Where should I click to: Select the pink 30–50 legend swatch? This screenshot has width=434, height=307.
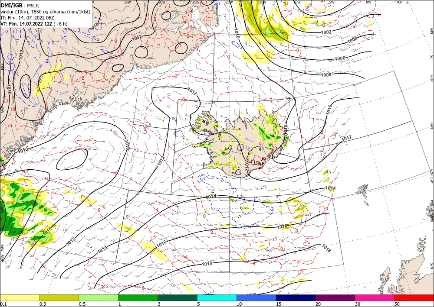point(375,297)
